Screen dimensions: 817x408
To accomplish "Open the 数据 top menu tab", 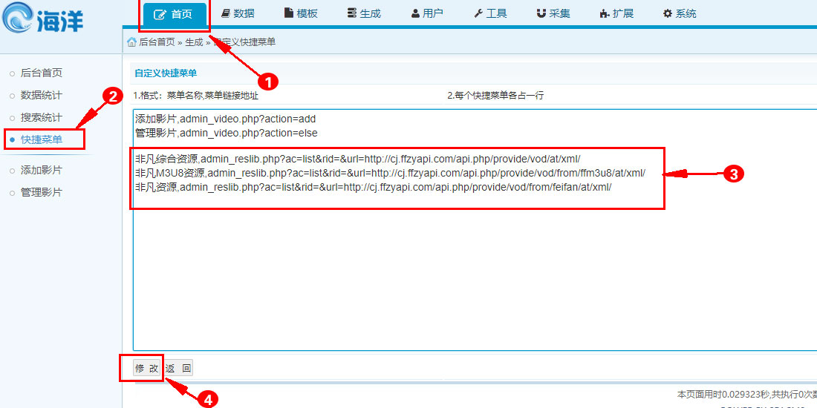I will pos(238,13).
